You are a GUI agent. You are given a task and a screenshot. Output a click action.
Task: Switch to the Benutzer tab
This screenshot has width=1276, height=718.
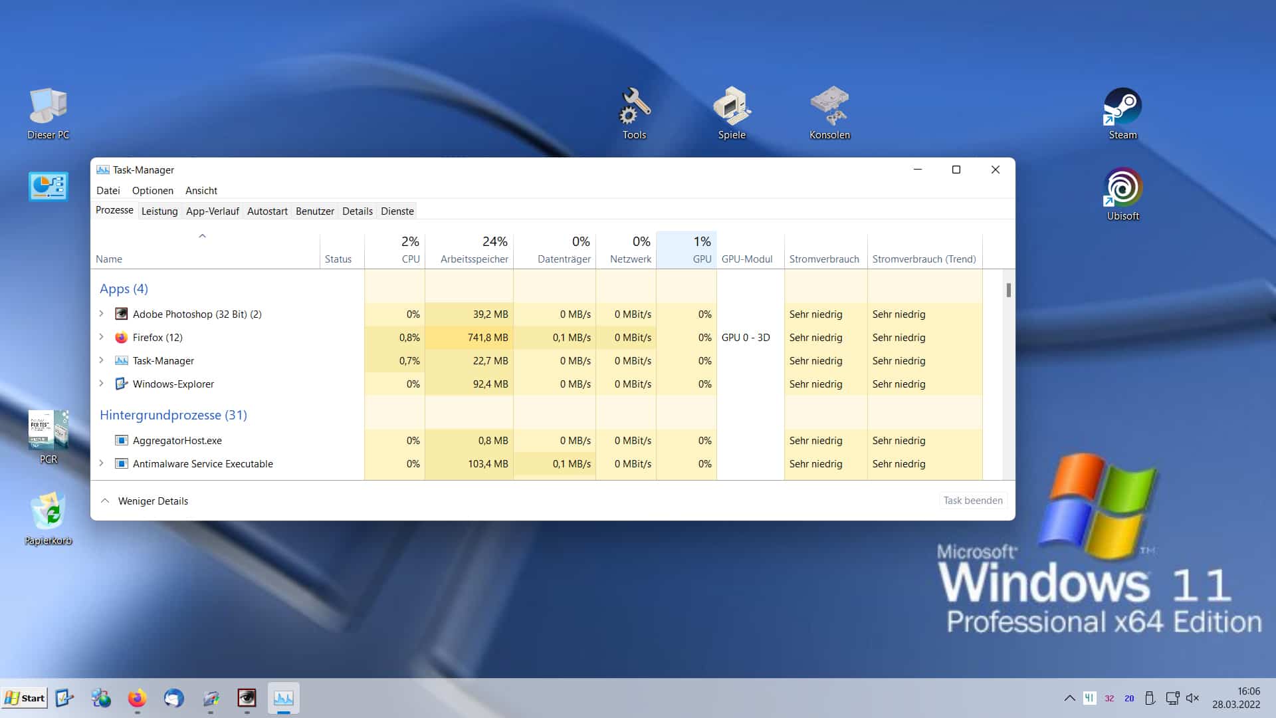(314, 211)
